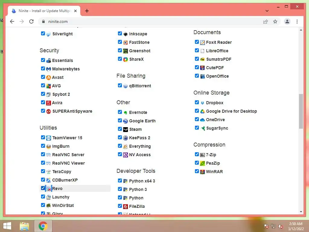Click the SUPERAntiSpyware icon
Image resolution: width=309 pixels, height=232 pixels.
pos(49,111)
